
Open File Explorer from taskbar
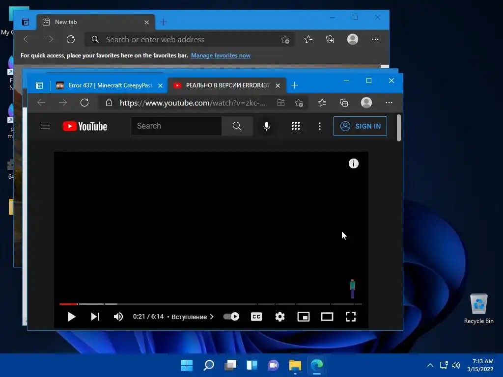pyautogui.click(x=295, y=365)
